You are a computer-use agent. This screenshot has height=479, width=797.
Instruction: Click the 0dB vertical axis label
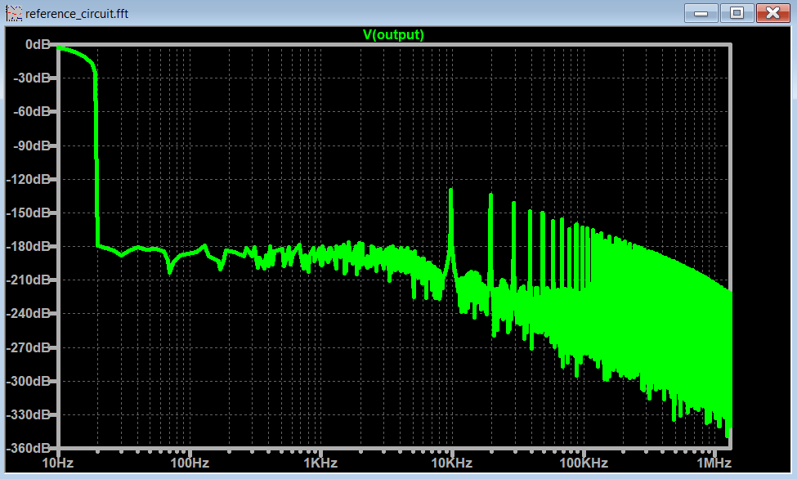(x=38, y=44)
